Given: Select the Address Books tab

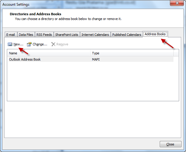Looking at the screenshot, I should point(155,34).
